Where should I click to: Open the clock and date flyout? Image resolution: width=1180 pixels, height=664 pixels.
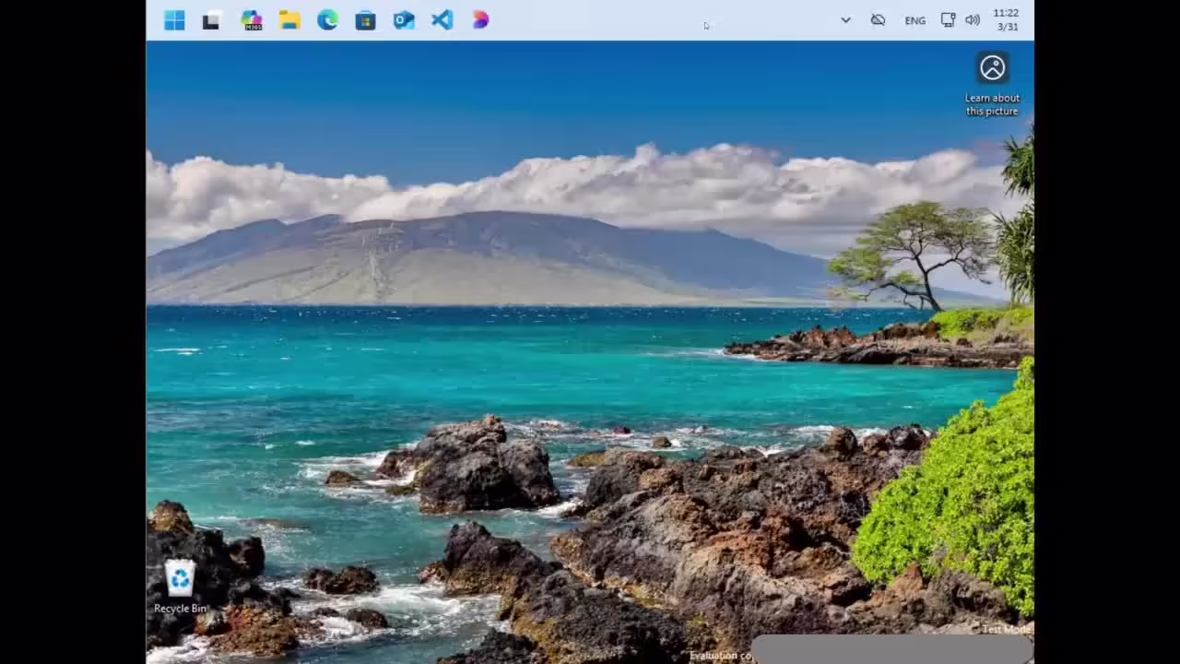1006,20
